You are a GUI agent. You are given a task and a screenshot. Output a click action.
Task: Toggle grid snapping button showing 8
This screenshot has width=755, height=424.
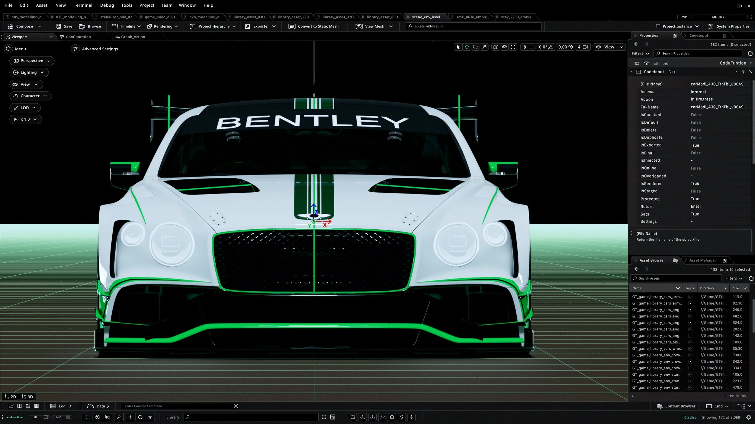[528, 47]
